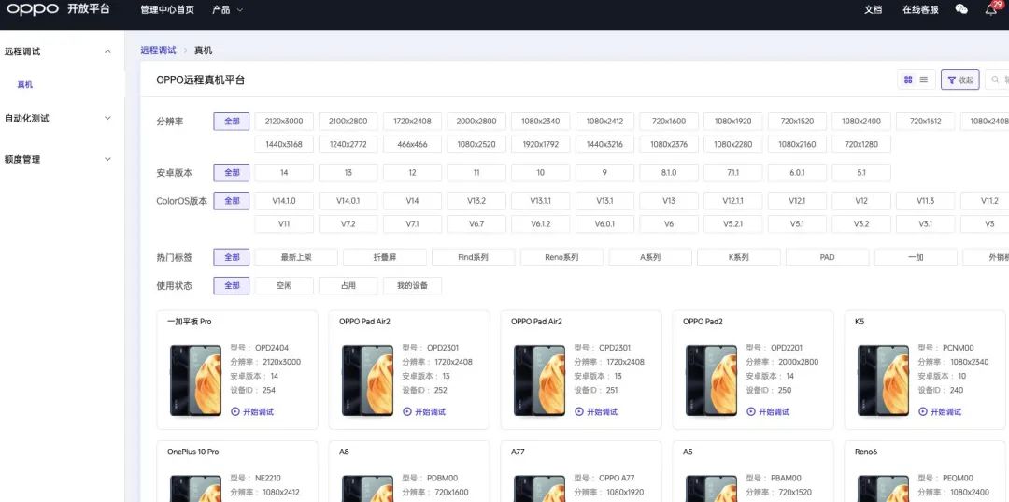Click the 收起 filter funnel button

tap(960, 79)
